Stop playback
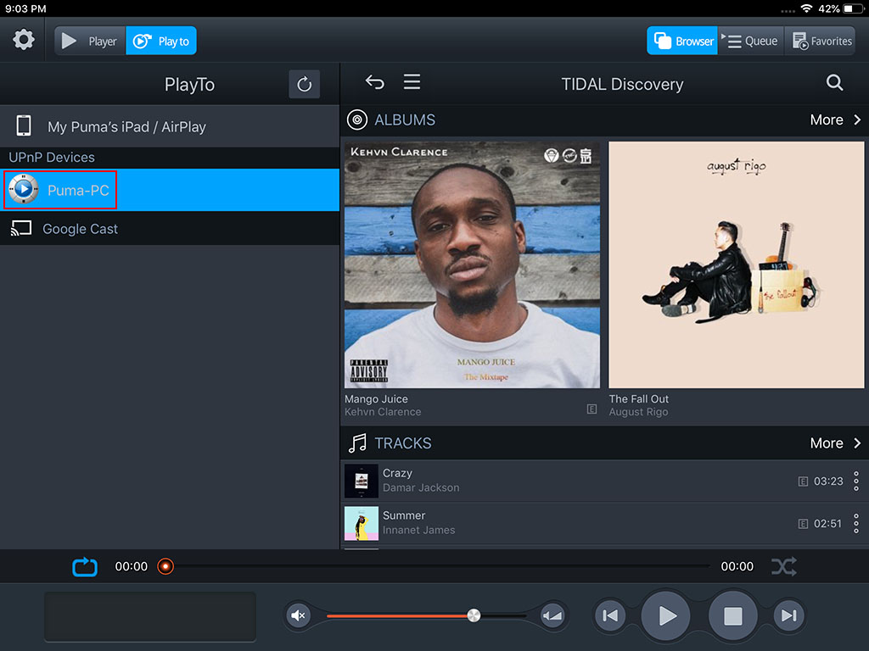This screenshot has height=651, width=869. click(x=732, y=615)
